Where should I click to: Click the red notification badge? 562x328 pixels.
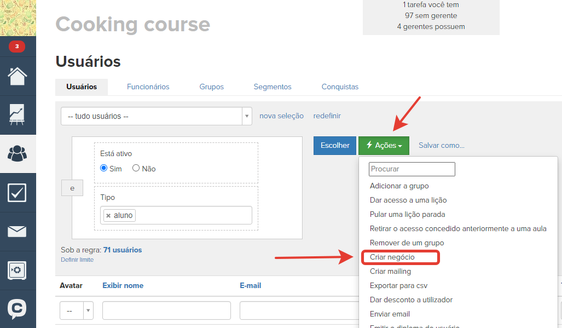17,47
